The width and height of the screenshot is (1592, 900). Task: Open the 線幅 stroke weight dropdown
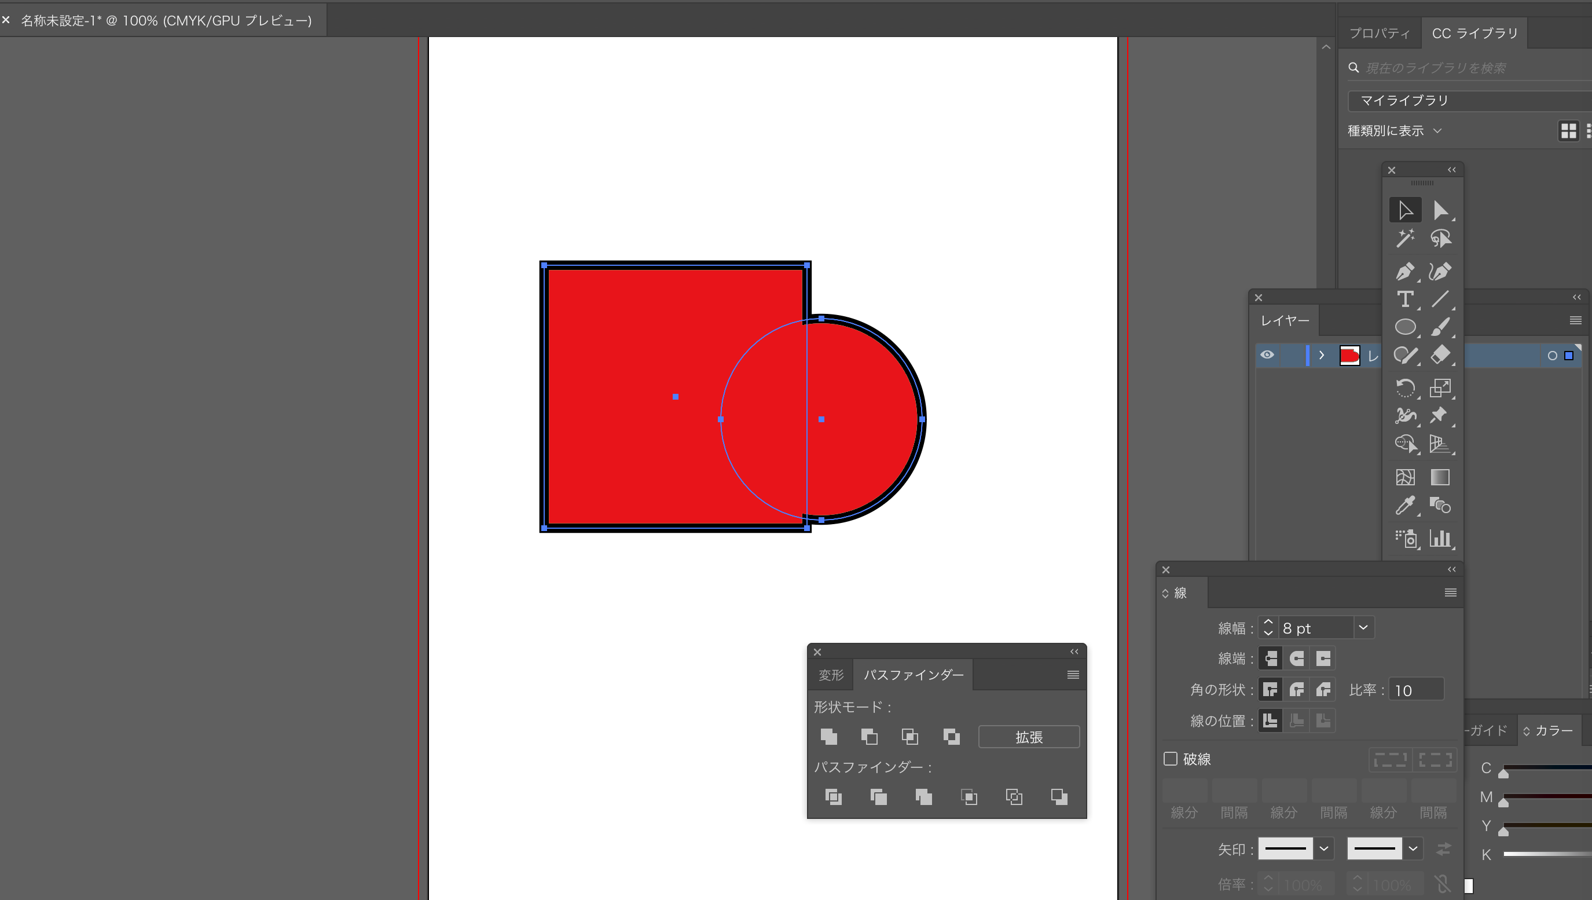pos(1363,627)
